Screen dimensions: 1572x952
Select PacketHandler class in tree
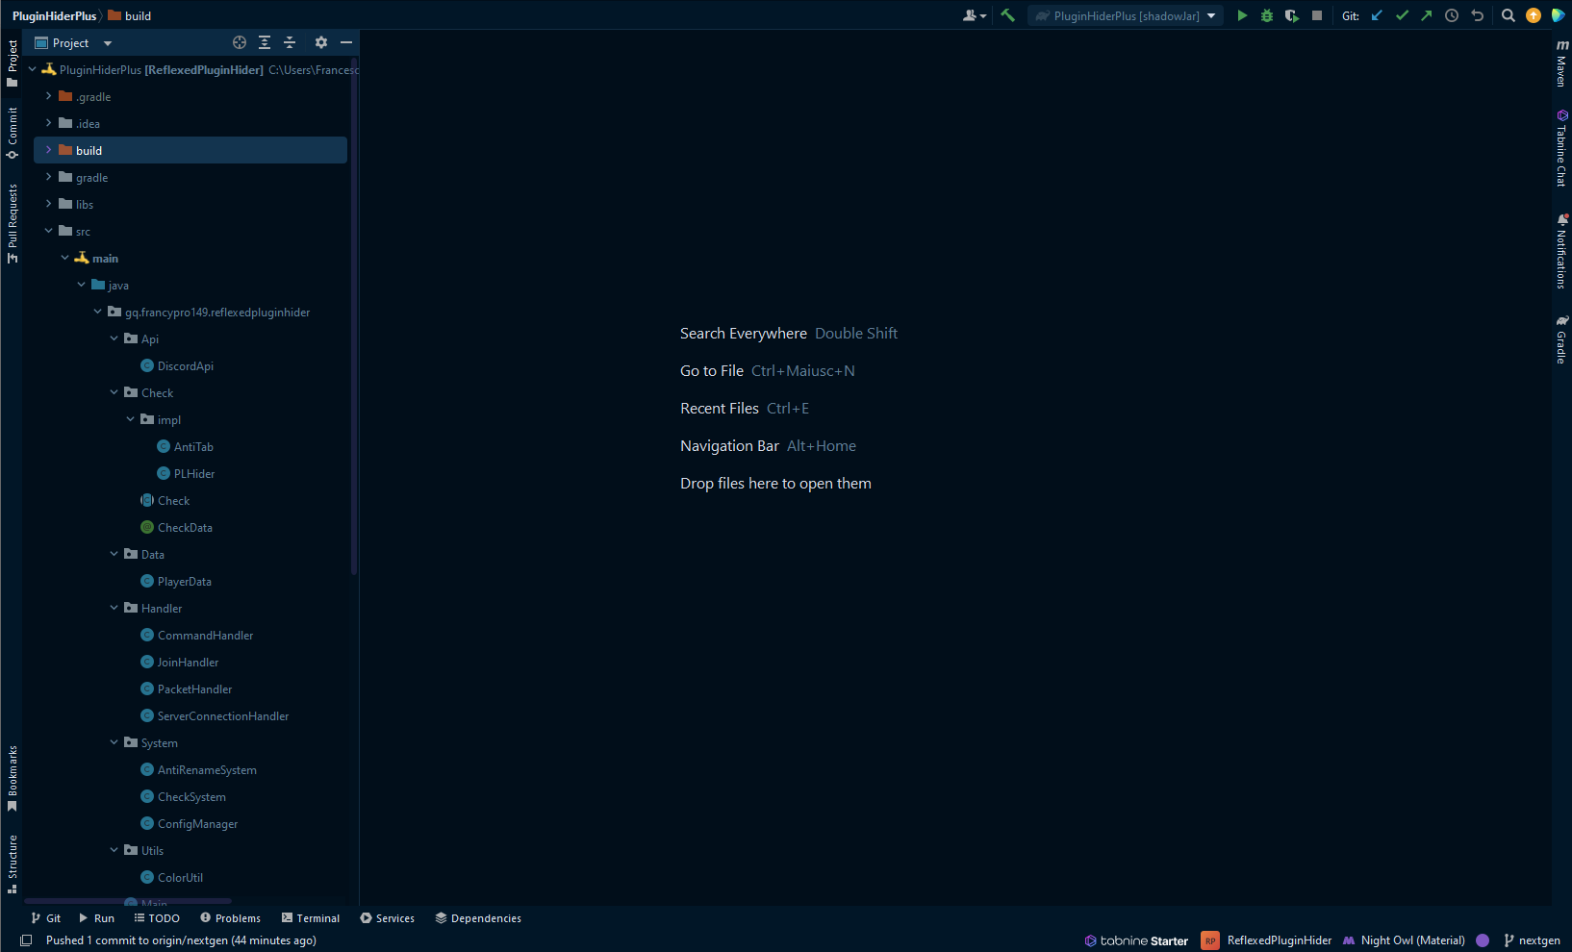pyautogui.click(x=194, y=689)
